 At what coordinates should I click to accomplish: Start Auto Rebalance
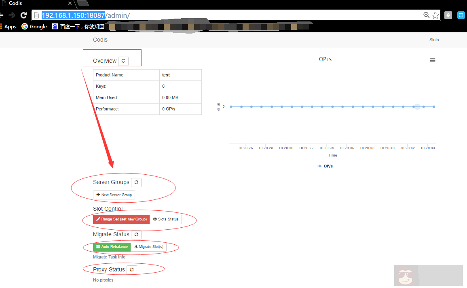[112, 247]
